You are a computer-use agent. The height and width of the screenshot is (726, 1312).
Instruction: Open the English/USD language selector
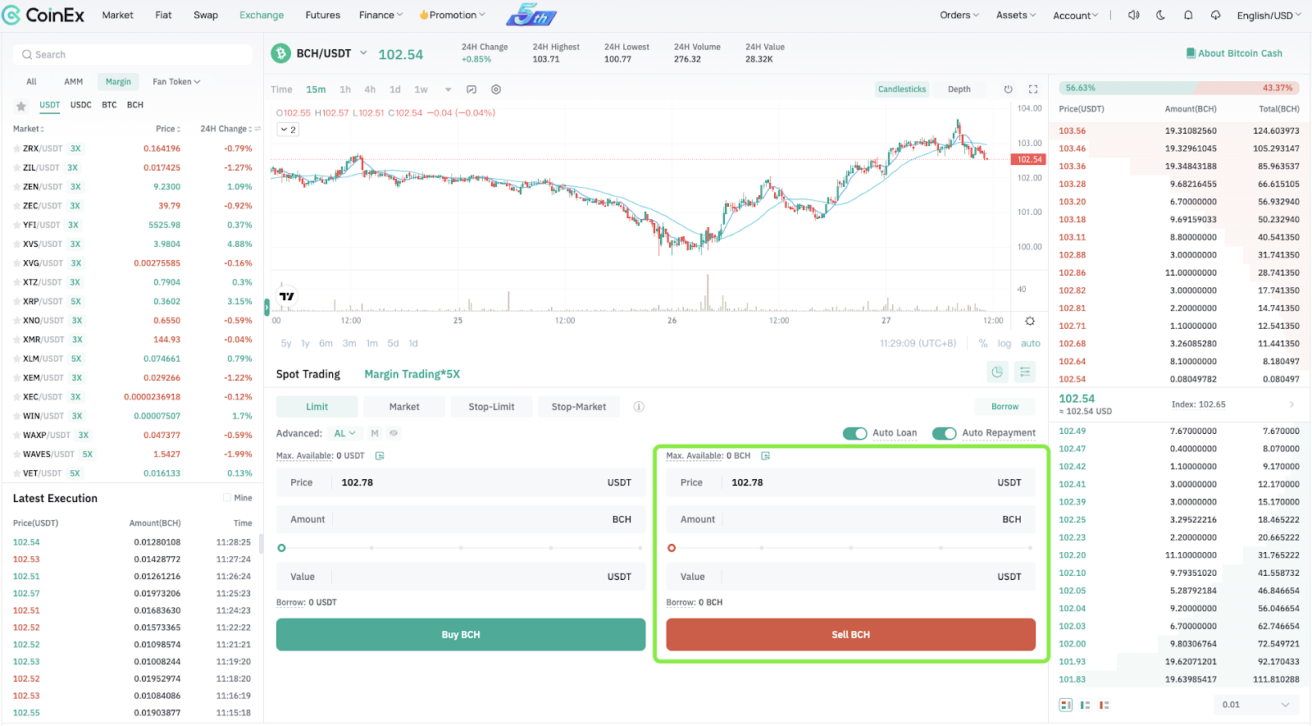(x=1269, y=16)
